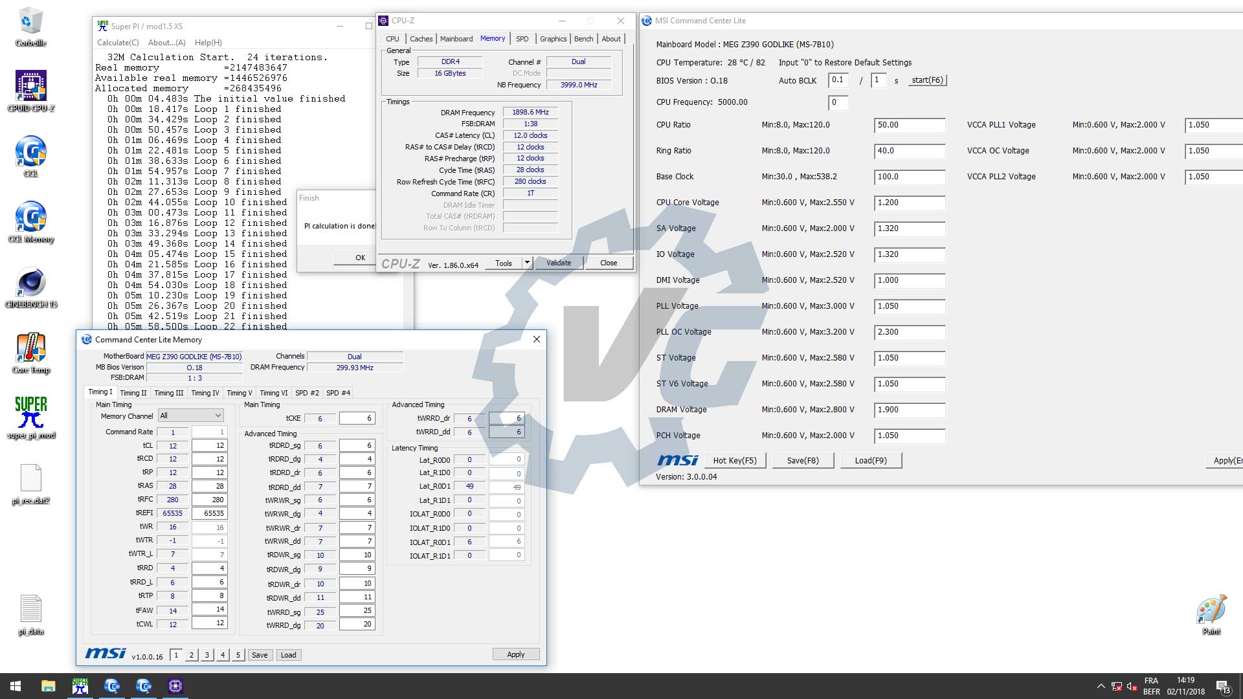Click Apply in Command Center Memory
1243x699 pixels.
coord(515,654)
